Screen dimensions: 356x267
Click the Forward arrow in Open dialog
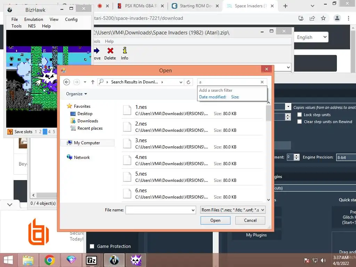coord(76,82)
